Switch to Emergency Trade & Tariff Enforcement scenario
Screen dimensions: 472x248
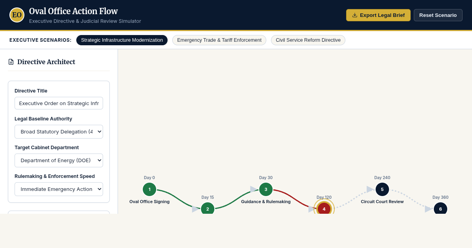pyautogui.click(x=219, y=40)
